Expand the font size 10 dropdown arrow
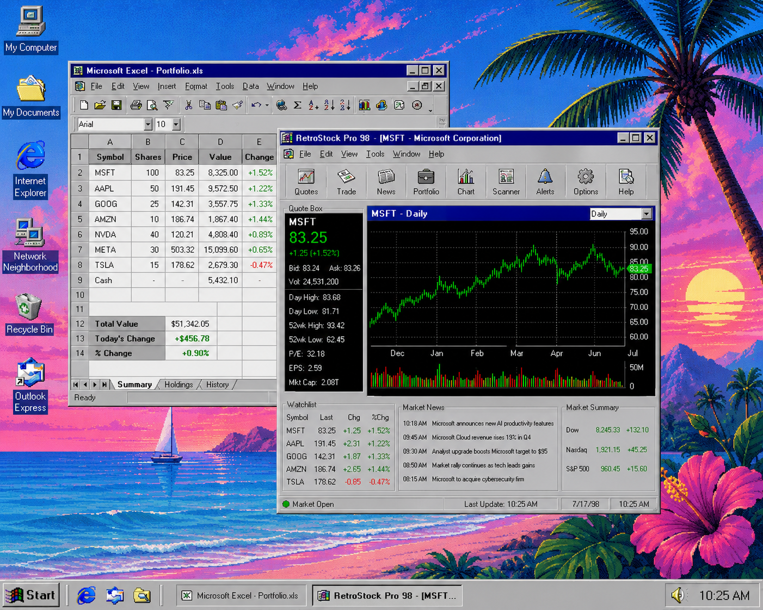Image resolution: width=763 pixels, height=610 pixels. (x=176, y=125)
